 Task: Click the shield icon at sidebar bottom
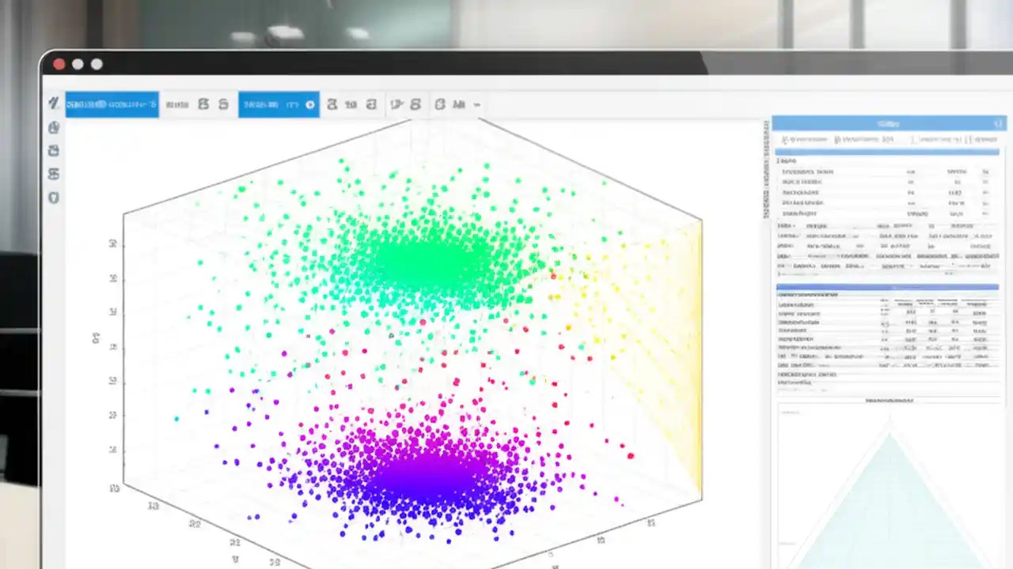54,198
